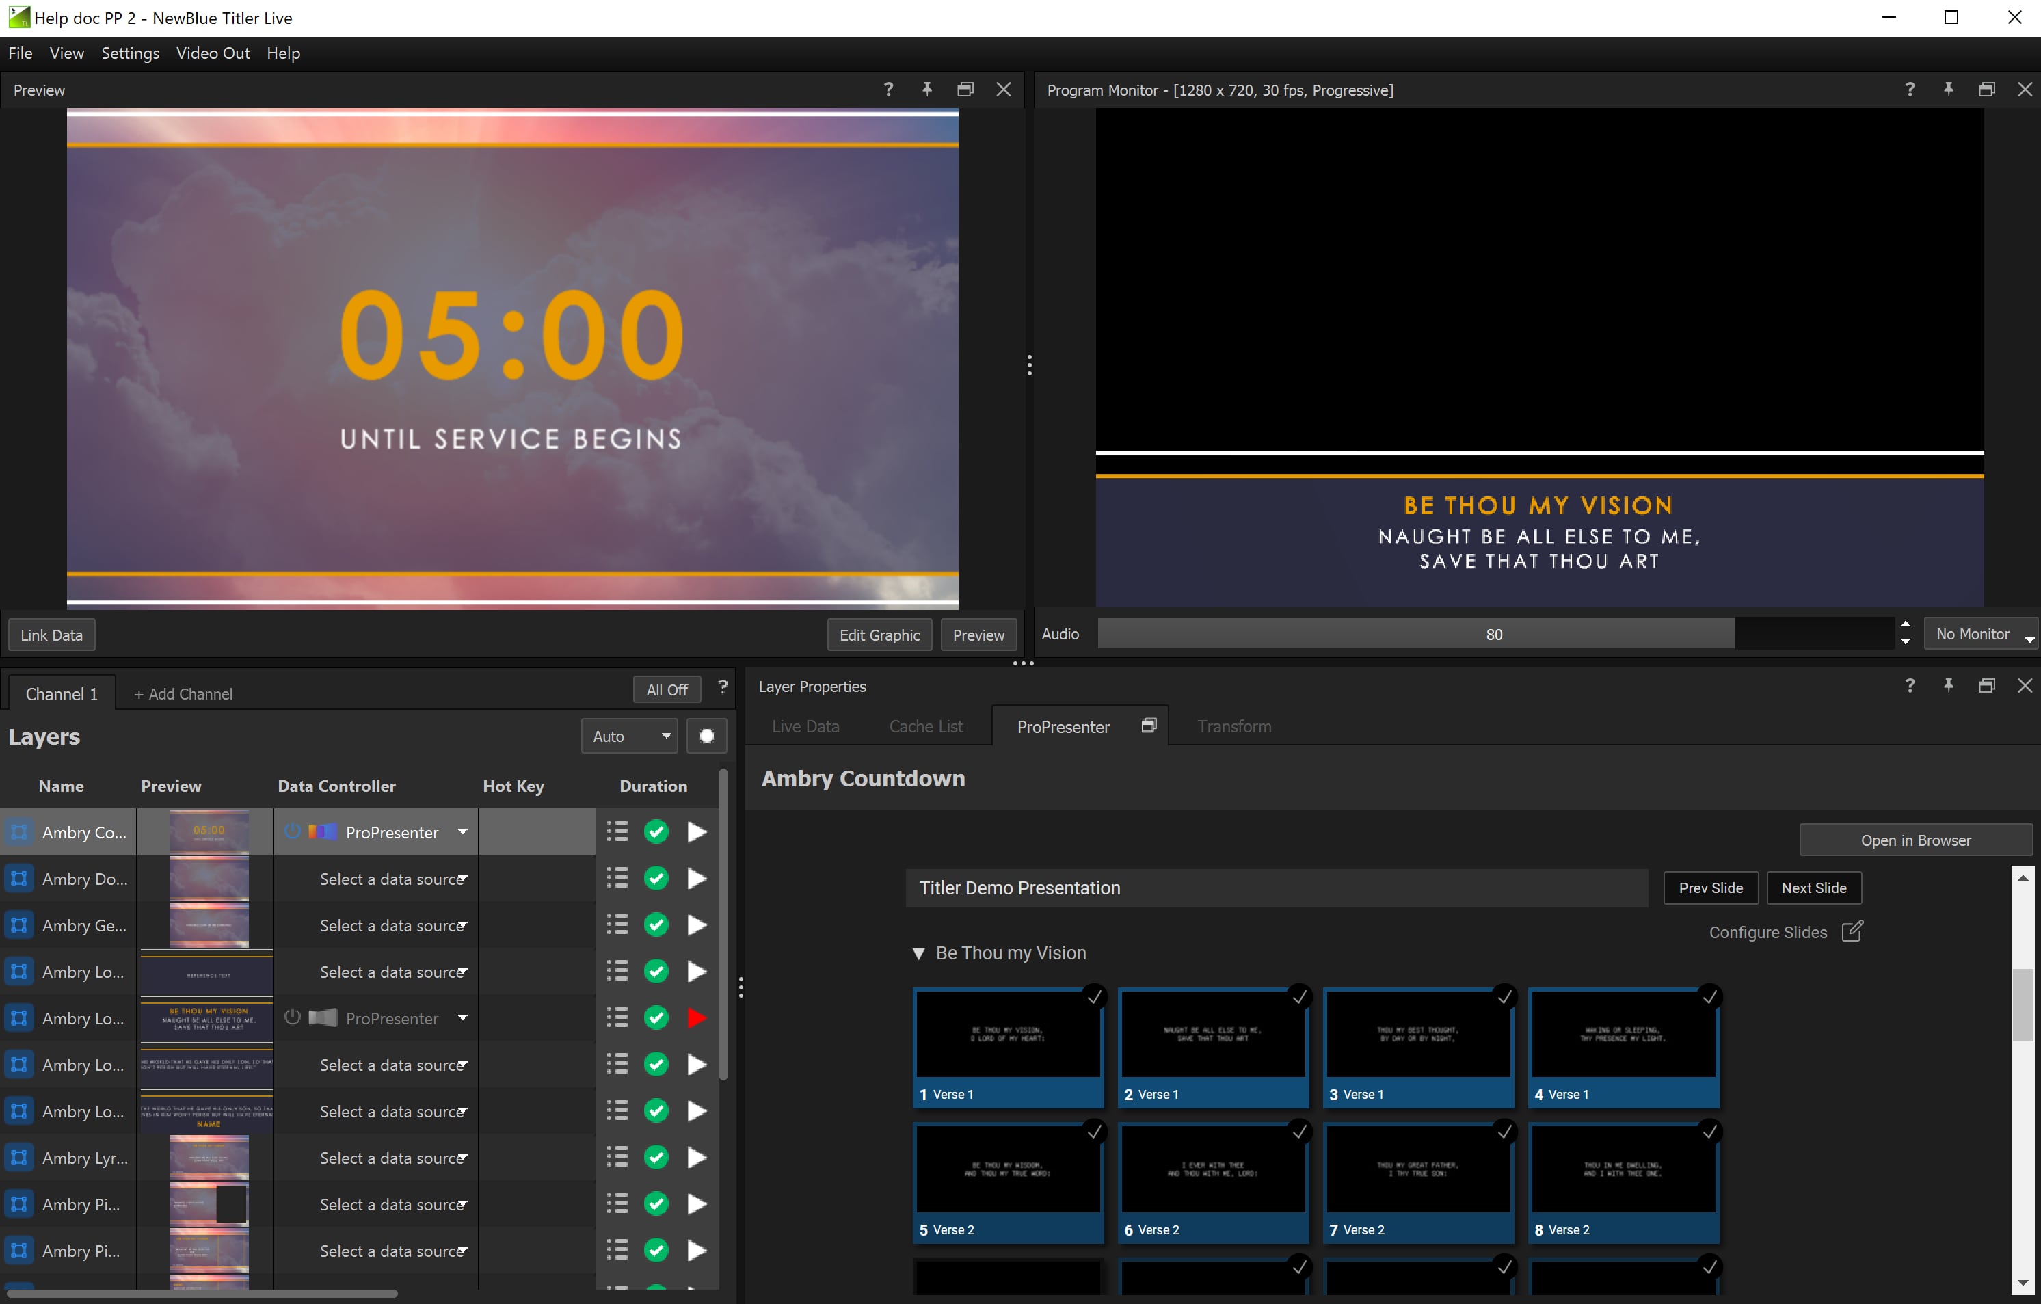Click the Preview panel help question icon

click(x=888, y=89)
